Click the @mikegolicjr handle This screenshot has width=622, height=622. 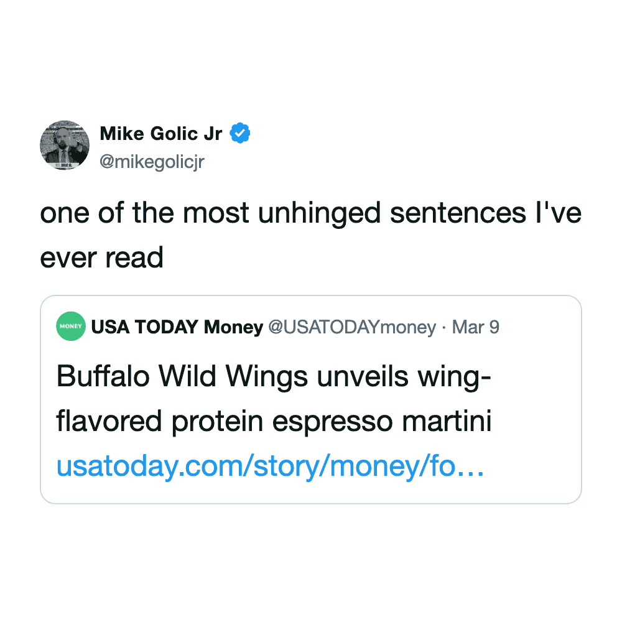(x=152, y=162)
